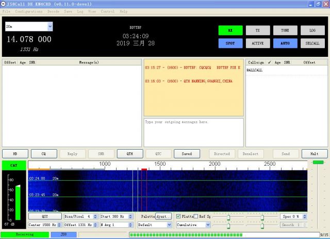330x239 pixels.
Task: Open the Decode menu
Action: [x=53, y=11]
